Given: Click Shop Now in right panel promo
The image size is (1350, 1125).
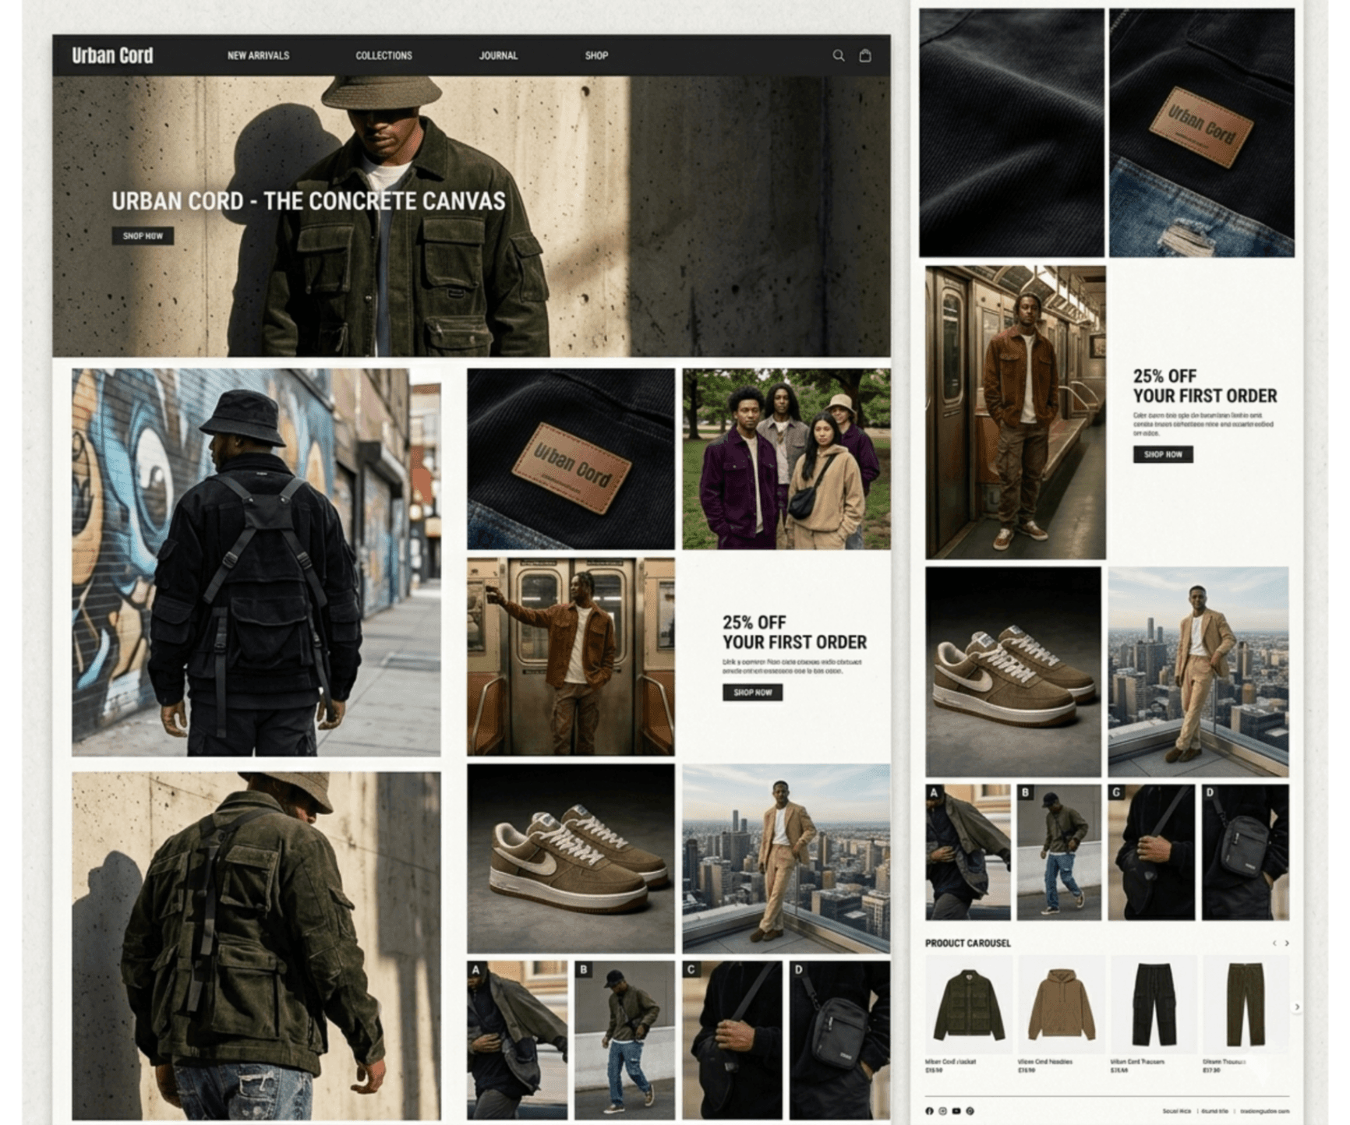Looking at the screenshot, I should point(1163,454).
